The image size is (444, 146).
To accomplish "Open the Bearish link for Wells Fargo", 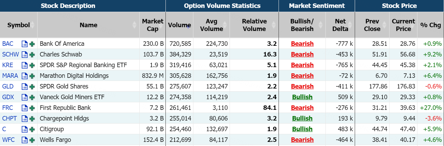I will [x=302, y=140].
